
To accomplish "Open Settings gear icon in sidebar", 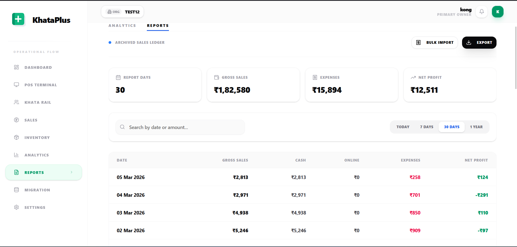I will pyautogui.click(x=16, y=207).
